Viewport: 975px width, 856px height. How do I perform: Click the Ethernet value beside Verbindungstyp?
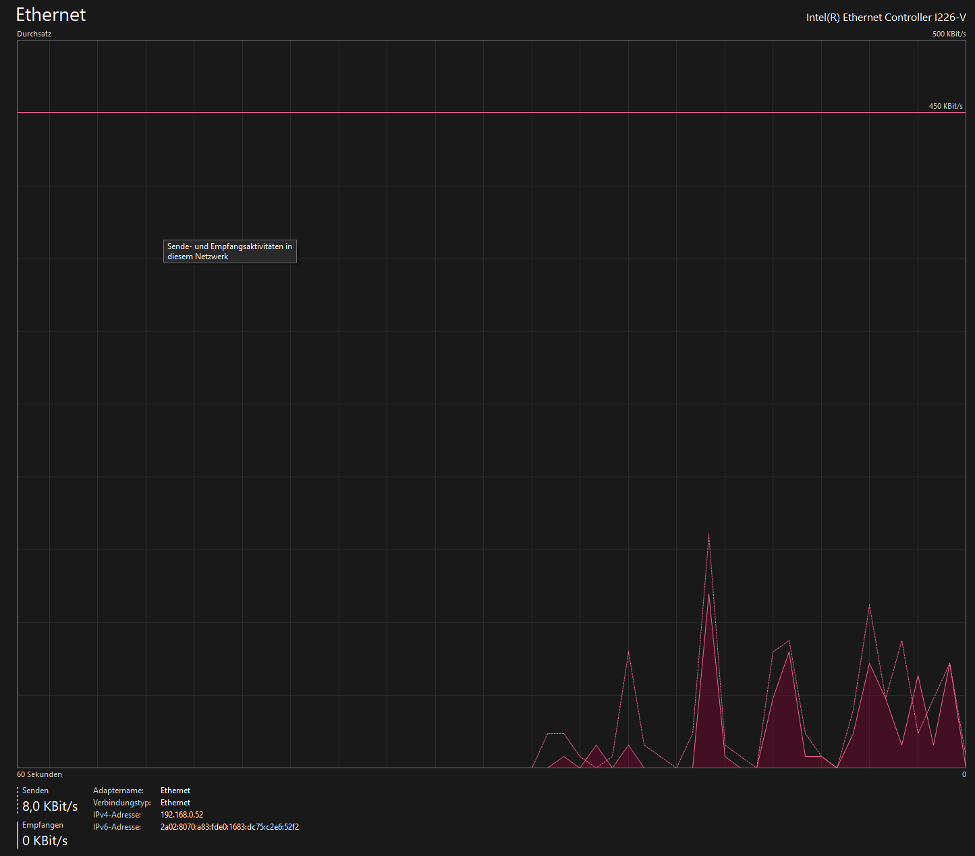175,803
